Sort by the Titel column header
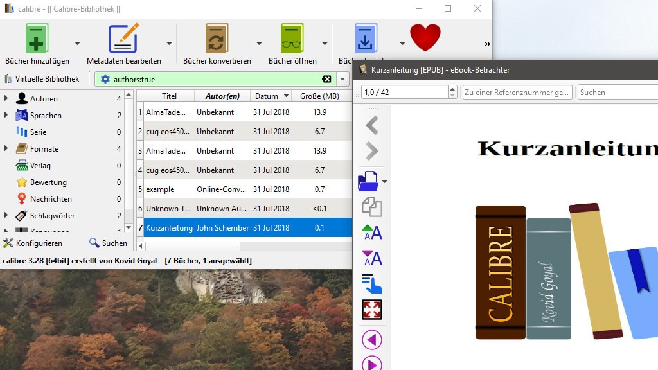 (169, 96)
